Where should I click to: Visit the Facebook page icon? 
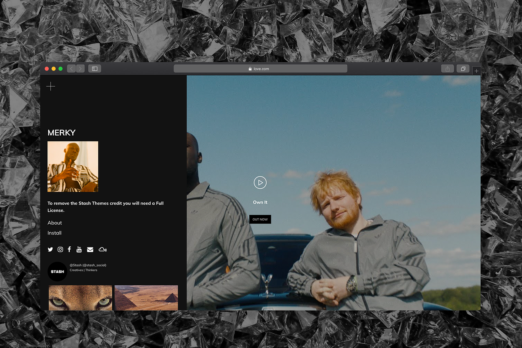(69, 249)
